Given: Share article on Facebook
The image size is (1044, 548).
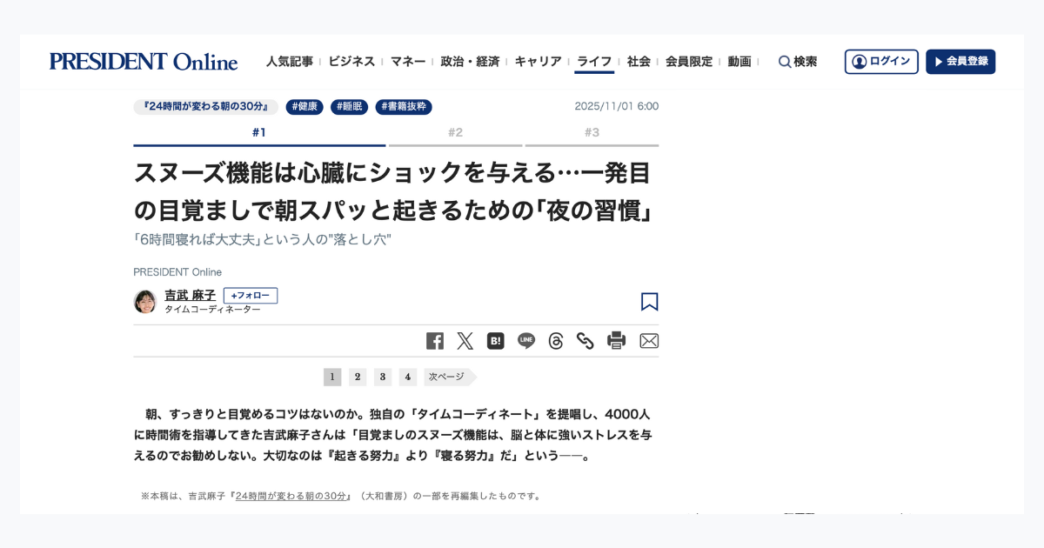Looking at the screenshot, I should pos(435,341).
